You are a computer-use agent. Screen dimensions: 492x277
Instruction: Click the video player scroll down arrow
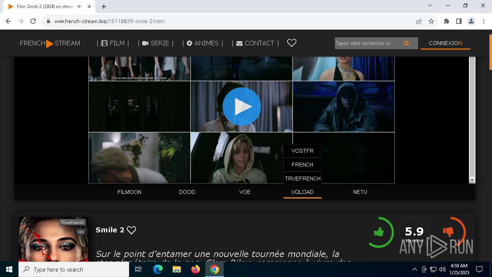coord(472,180)
